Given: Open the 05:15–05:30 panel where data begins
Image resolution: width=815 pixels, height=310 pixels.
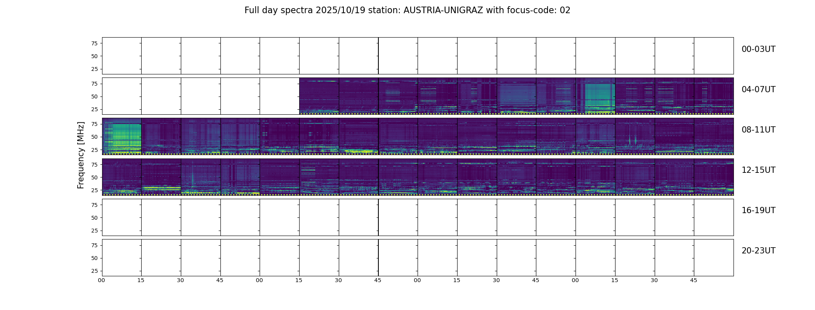Looking at the screenshot, I should tap(319, 96).
